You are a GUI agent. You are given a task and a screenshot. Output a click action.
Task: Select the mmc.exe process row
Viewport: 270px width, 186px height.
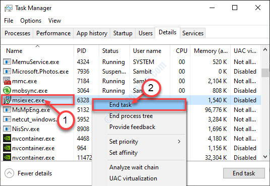coord(131,81)
